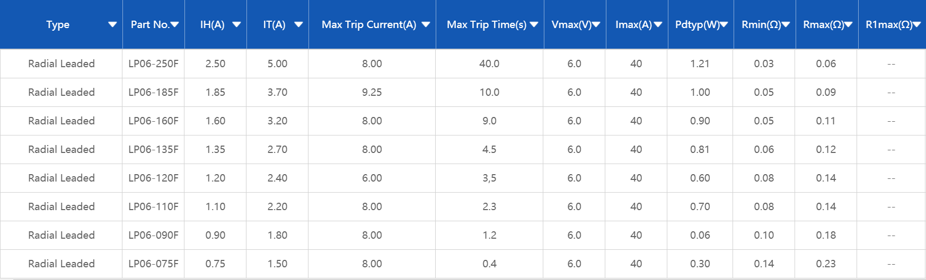Open Max Trip Time(s) filter arrow
This screenshot has height=280, width=926.
tap(534, 24)
